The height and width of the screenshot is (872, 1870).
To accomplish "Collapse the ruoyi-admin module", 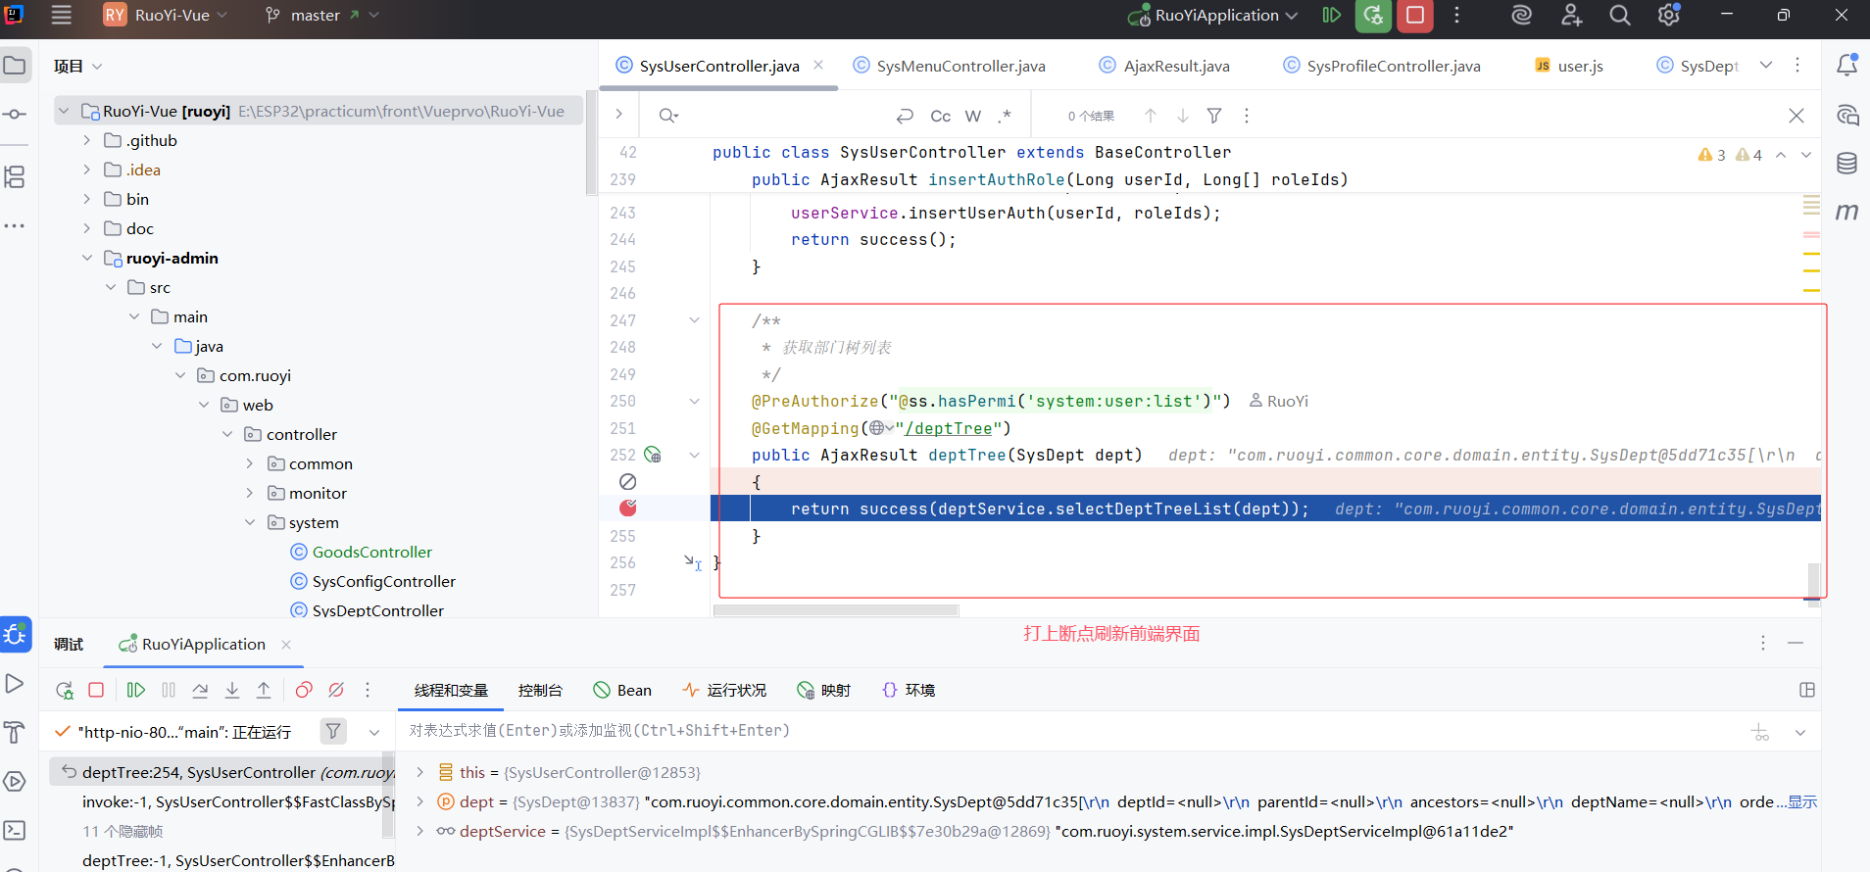I will click(x=87, y=258).
